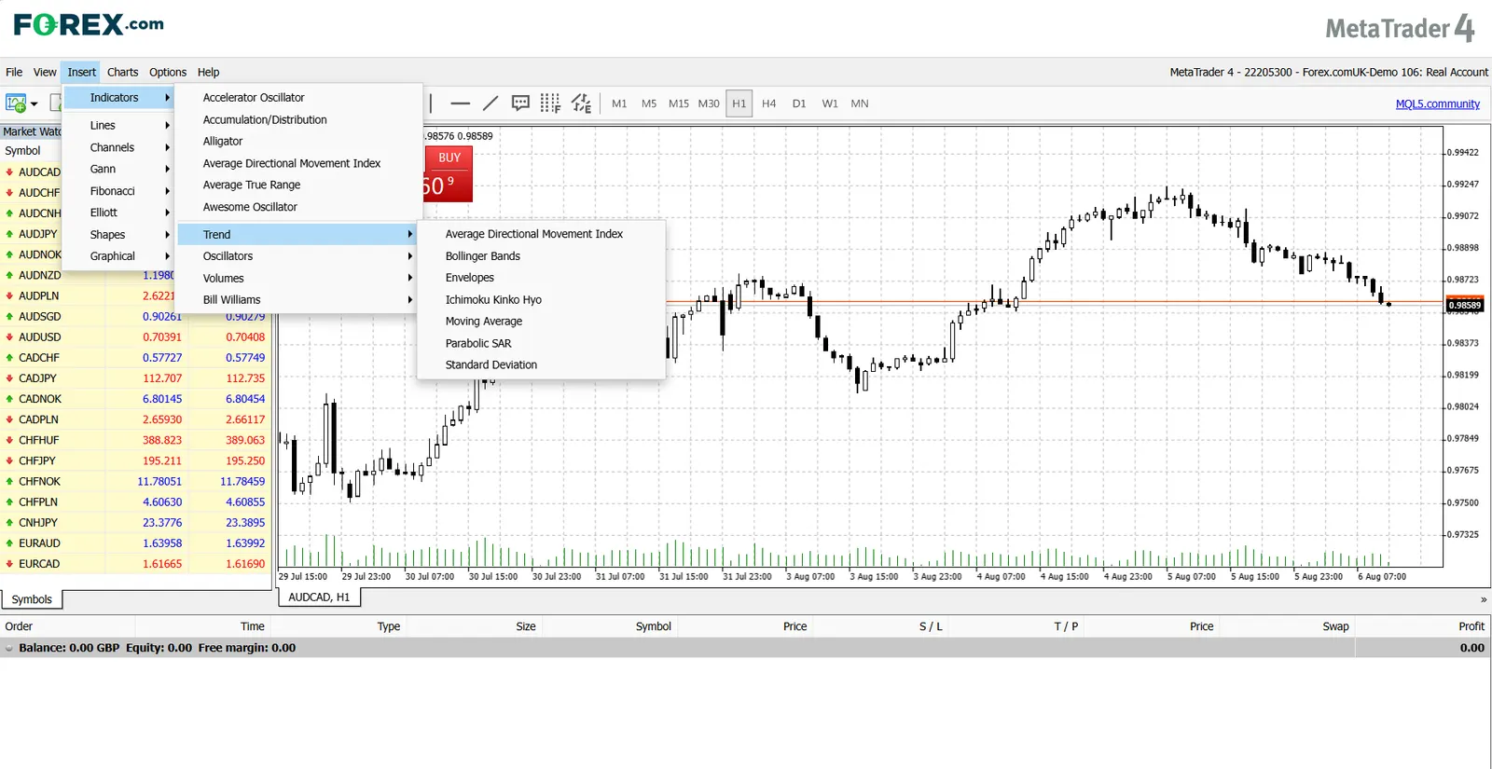The width and height of the screenshot is (1492, 769).
Task: Open the Charts menu
Action: click(122, 72)
